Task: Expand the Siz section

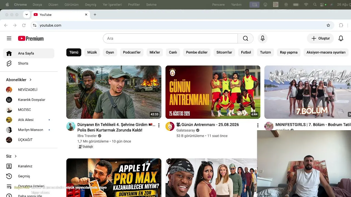Action: tap(12, 156)
